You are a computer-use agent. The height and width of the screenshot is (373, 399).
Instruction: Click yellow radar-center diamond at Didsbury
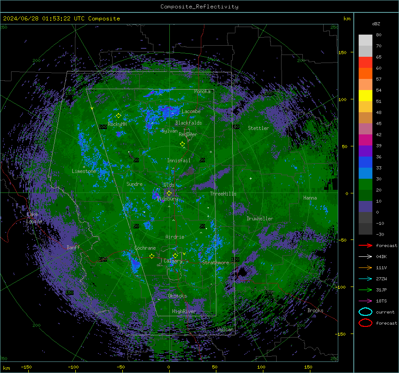pyautogui.click(x=169, y=193)
